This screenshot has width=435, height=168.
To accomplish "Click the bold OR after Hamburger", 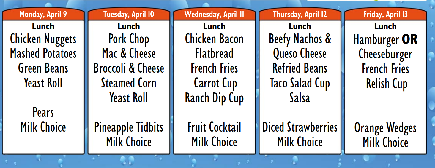I will (x=410, y=39).
